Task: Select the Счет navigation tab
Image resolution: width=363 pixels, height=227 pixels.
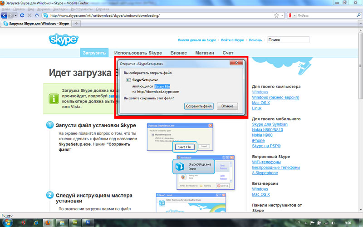Action: point(228,53)
